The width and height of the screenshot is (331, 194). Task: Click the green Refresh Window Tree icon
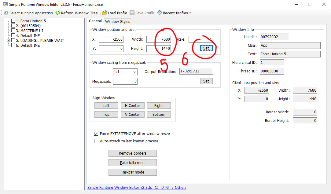coord(58,13)
